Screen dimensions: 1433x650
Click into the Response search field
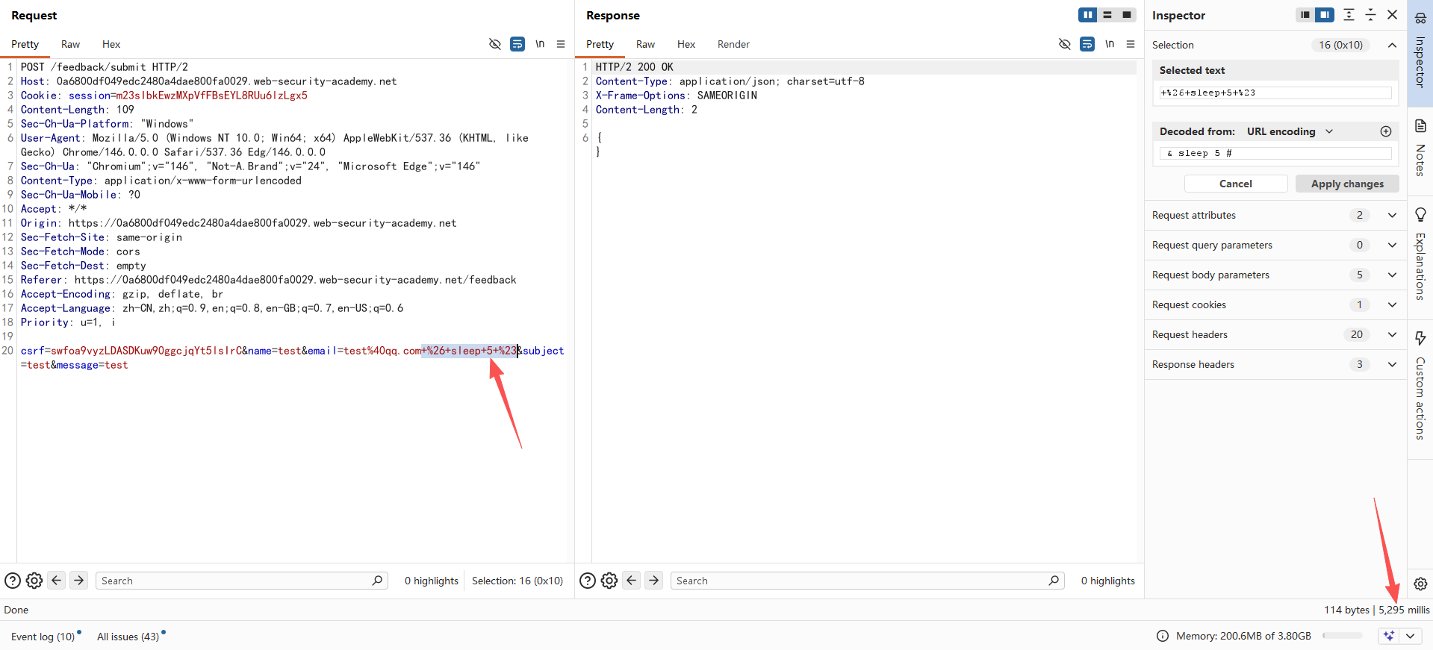pyautogui.click(x=859, y=581)
